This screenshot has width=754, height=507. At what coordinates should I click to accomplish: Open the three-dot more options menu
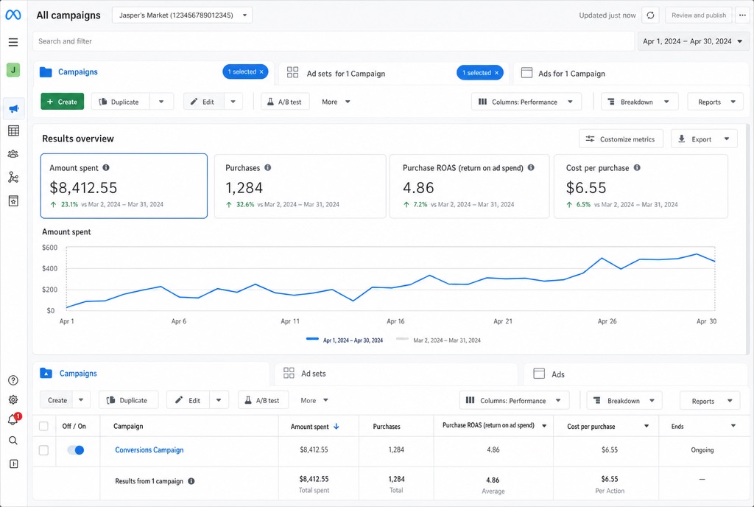pyautogui.click(x=742, y=15)
